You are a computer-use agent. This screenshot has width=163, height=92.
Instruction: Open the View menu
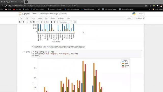click(33, 18)
